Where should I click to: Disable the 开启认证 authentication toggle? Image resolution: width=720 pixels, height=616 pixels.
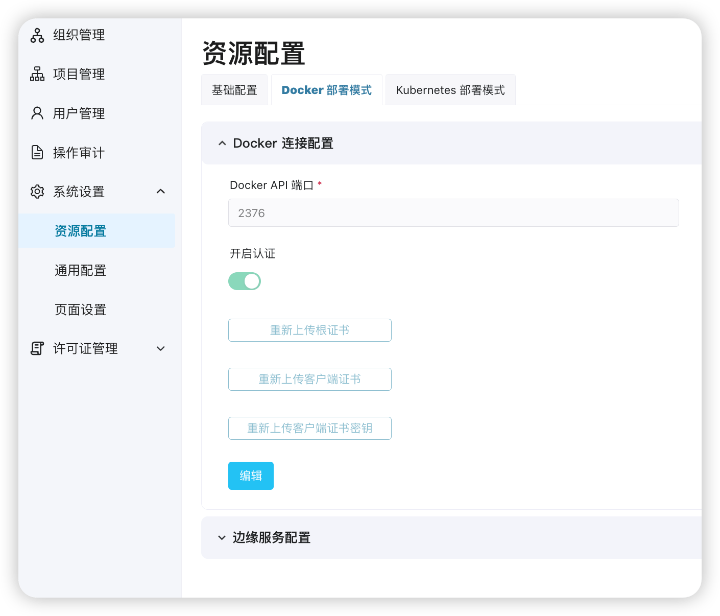245,281
